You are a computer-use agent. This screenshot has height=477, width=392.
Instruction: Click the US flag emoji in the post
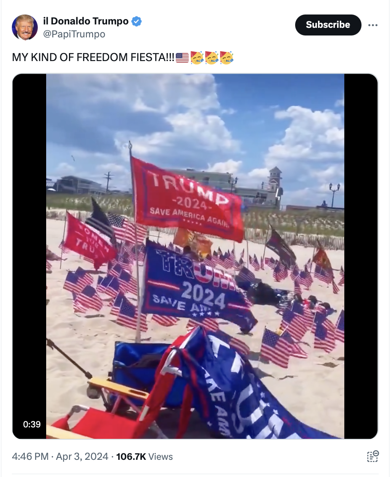click(182, 58)
